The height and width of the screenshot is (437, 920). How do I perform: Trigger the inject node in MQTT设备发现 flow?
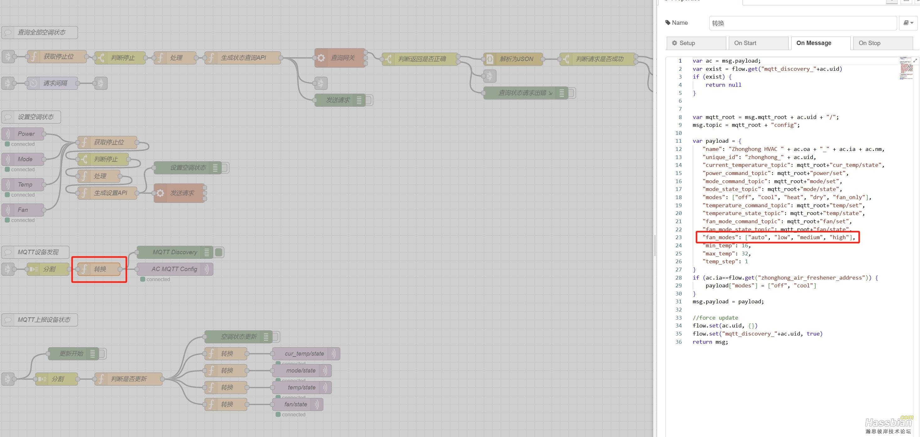pyautogui.click(x=8, y=269)
